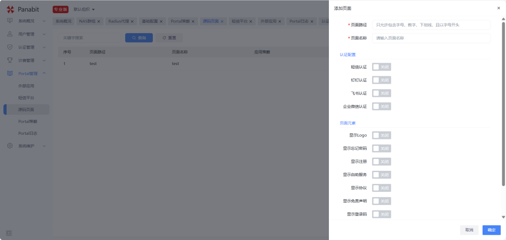Viewport: 506px width, 240px height.
Task: Close the 短信平台 tab
Action: (x=250, y=21)
